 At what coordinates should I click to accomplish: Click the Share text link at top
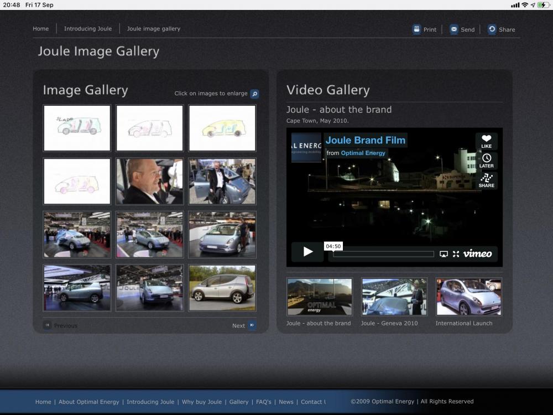pyautogui.click(x=507, y=30)
